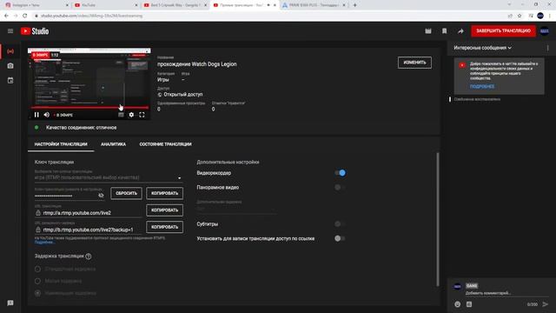This screenshot has height=313, width=556.
Task: Open emoji picker in chat box
Action: coord(458,304)
